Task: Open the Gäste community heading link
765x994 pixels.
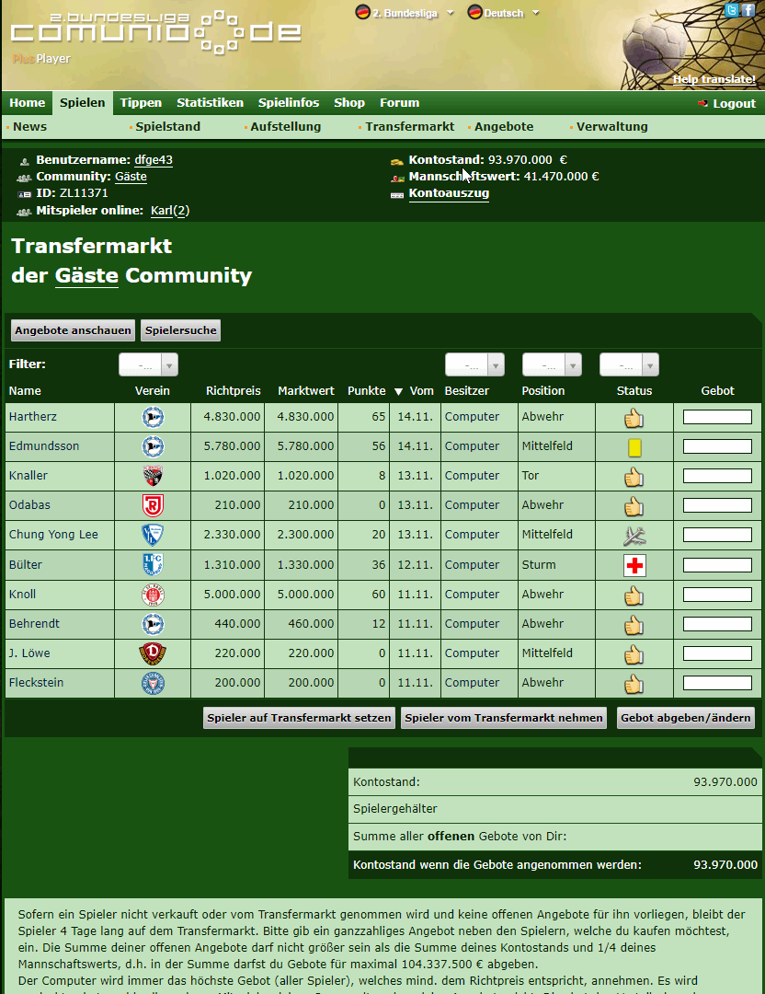Action: click(86, 276)
